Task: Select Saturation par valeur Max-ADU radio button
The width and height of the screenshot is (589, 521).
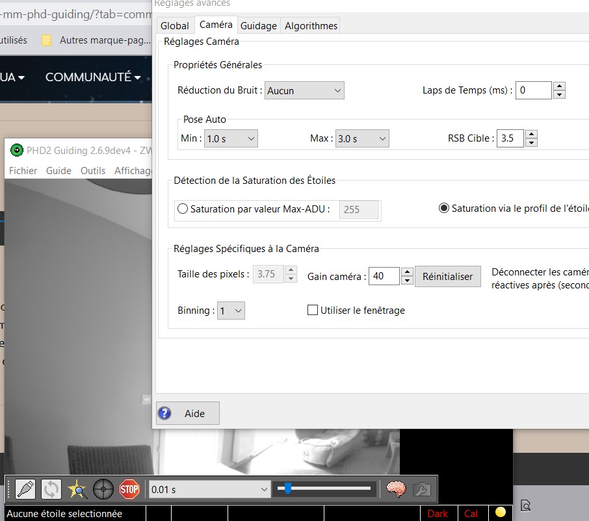Action: pyautogui.click(x=183, y=209)
